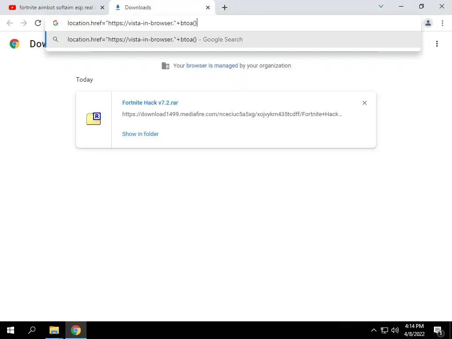452x339 pixels.
Task: Open the Windows Start menu
Action: tap(11, 330)
